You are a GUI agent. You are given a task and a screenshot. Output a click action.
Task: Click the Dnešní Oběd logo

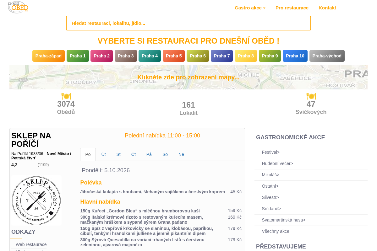[x=18, y=7]
